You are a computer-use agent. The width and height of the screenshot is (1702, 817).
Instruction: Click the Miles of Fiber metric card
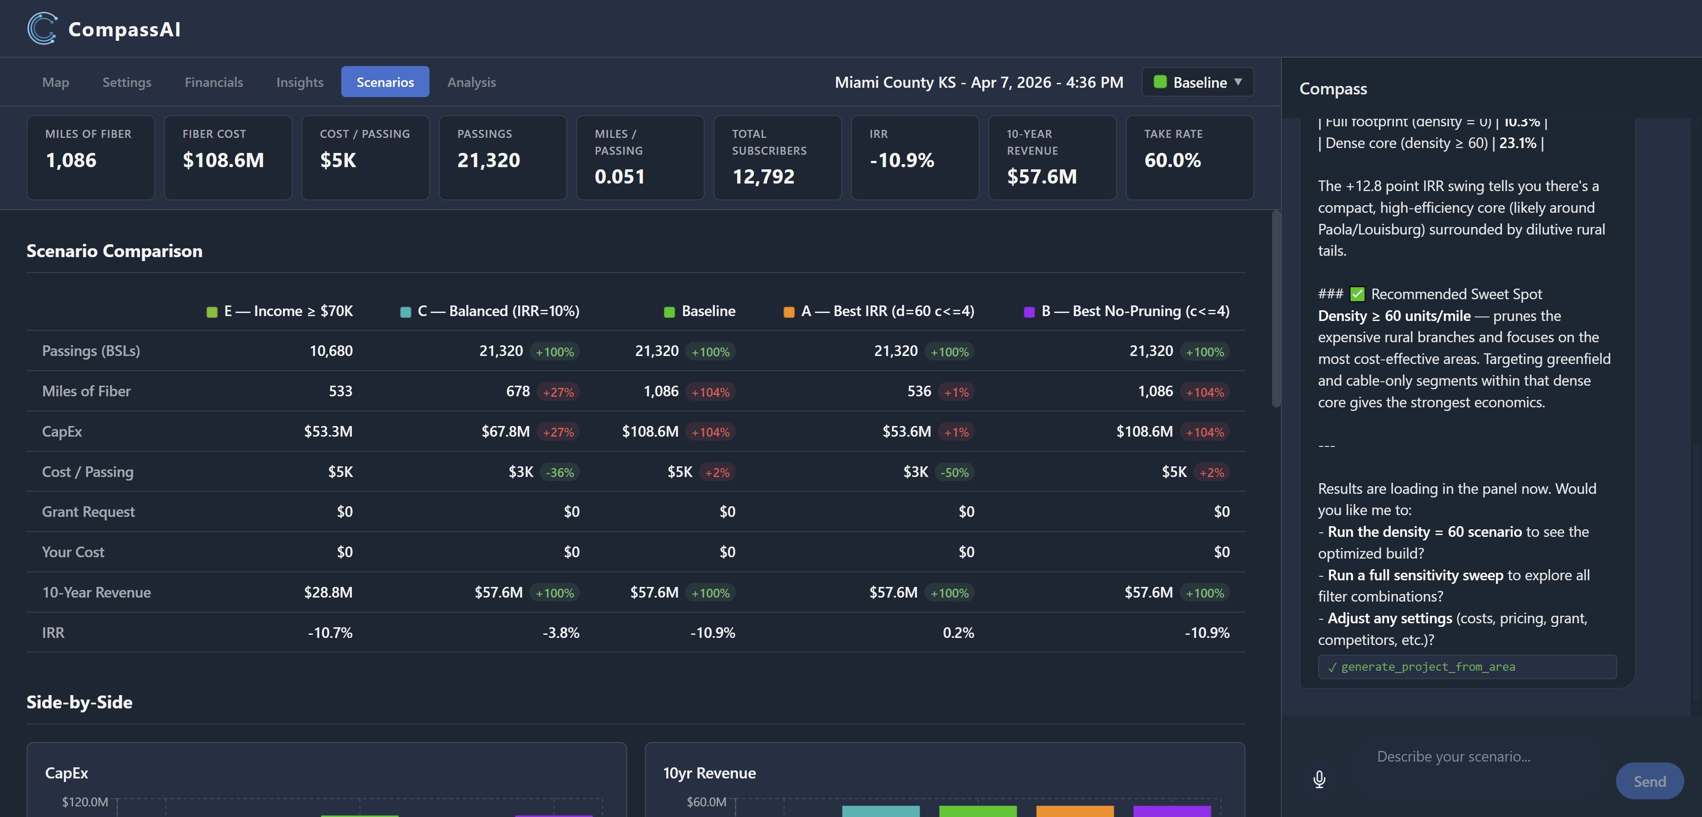pyautogui.click(x=90, y=157)
